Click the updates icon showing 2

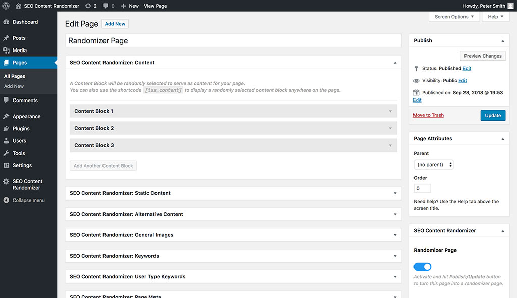89,6
